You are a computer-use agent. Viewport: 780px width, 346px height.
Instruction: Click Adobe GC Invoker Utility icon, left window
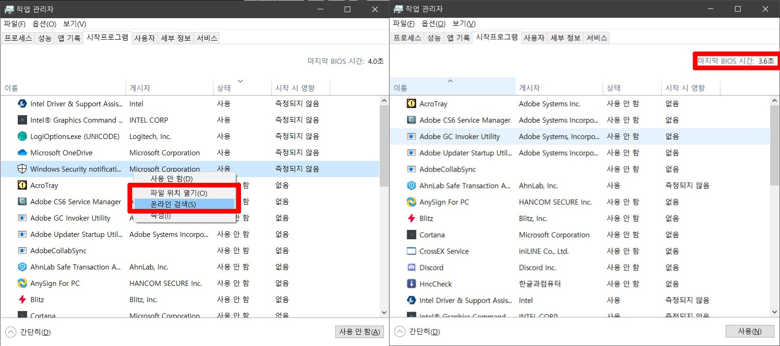pos(22,218)
